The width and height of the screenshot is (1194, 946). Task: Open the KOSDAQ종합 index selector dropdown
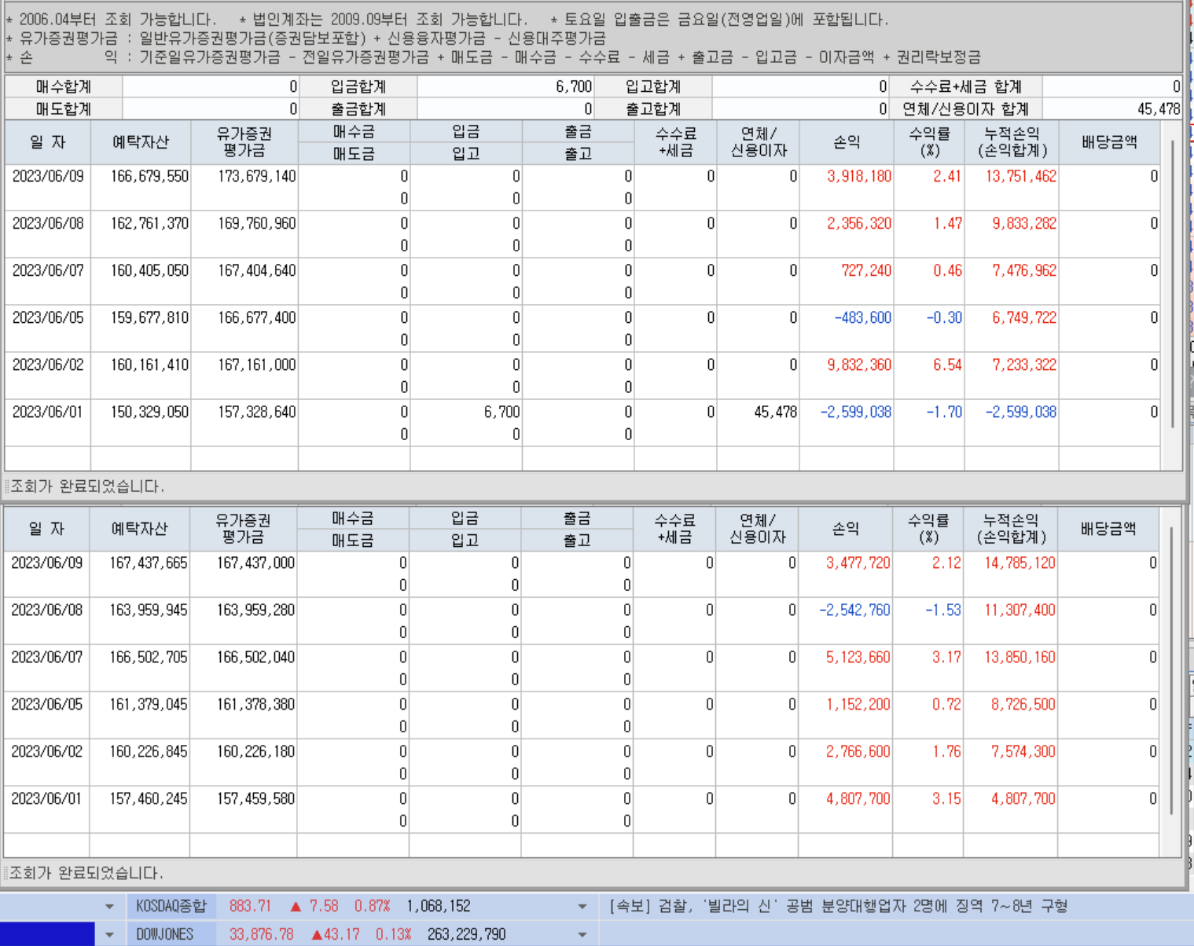(x=582, y=905)
